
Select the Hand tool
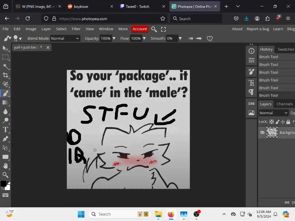(5, 166)
